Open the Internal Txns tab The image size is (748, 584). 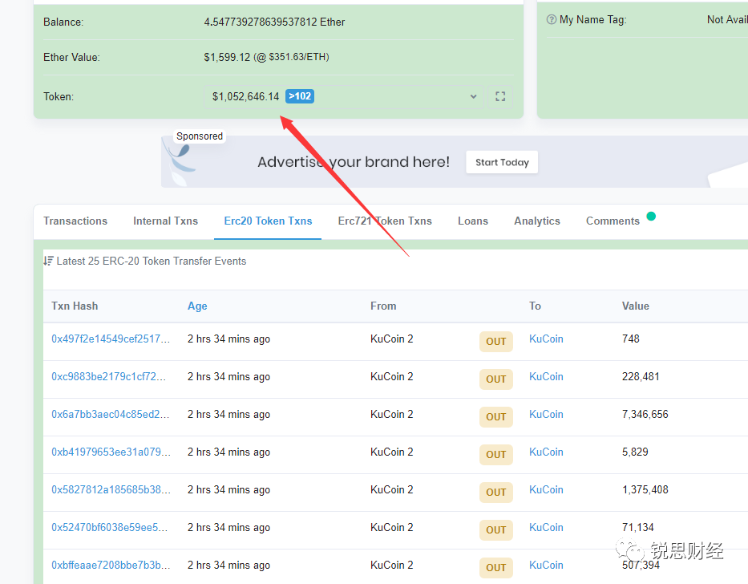[165, 221]
